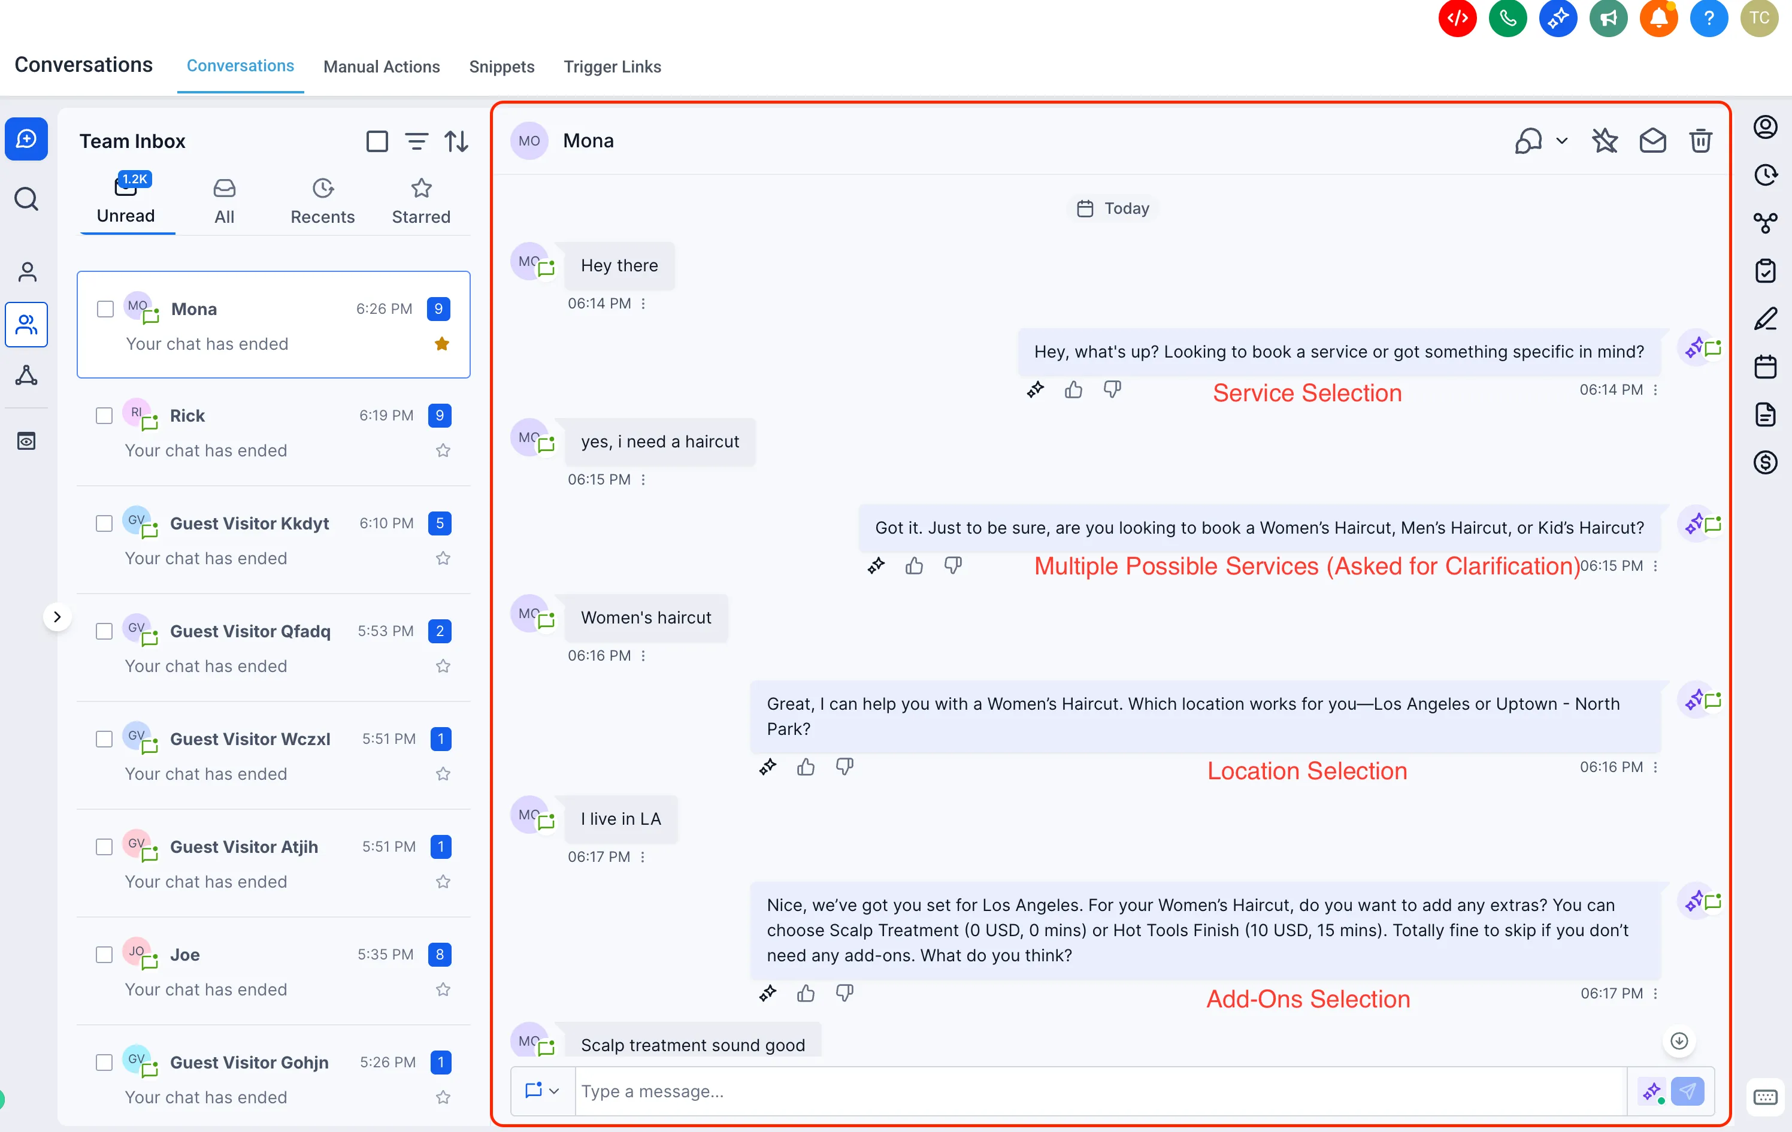Click the sort arrows in Team Inbox
Viewport: 1792px width, 1132px height.
tap(456, 141)
